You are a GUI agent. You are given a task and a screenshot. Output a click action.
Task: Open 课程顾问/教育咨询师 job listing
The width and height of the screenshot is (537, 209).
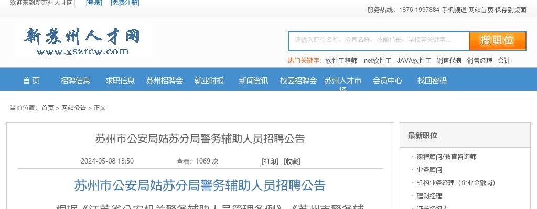(x=446, y=157)
